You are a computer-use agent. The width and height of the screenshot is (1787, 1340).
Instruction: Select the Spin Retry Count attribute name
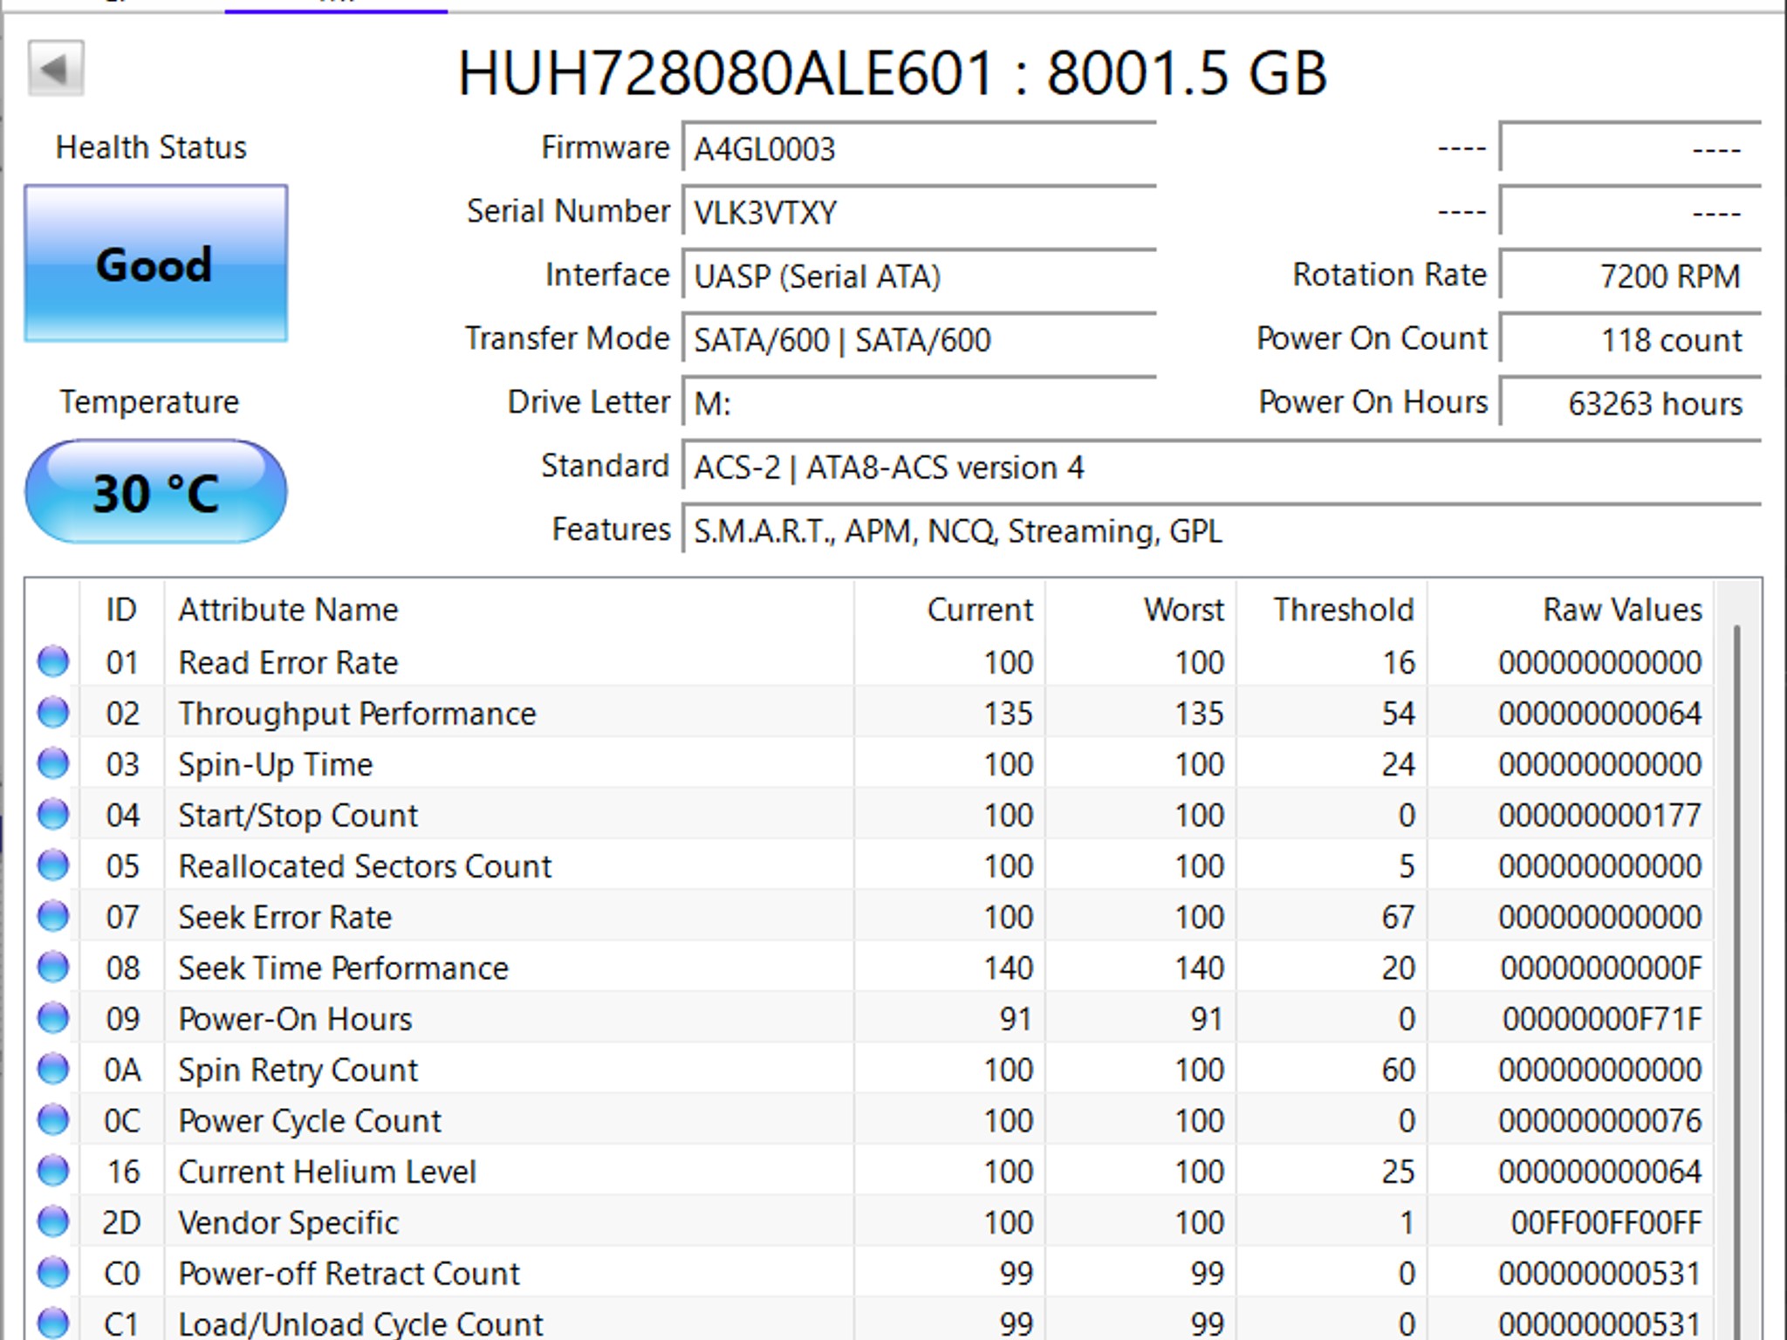pyautogui.click(x=298, y=1070)
